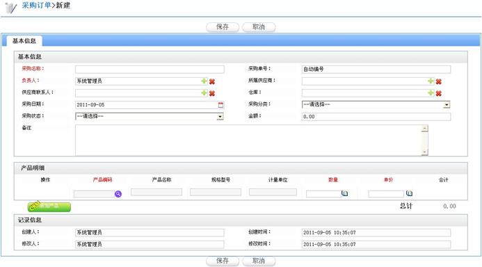Image resolution: width=482 pixels, height=267 pixels.
Task: Focus the 产品名称 input in product details
Action: point(156,192)
